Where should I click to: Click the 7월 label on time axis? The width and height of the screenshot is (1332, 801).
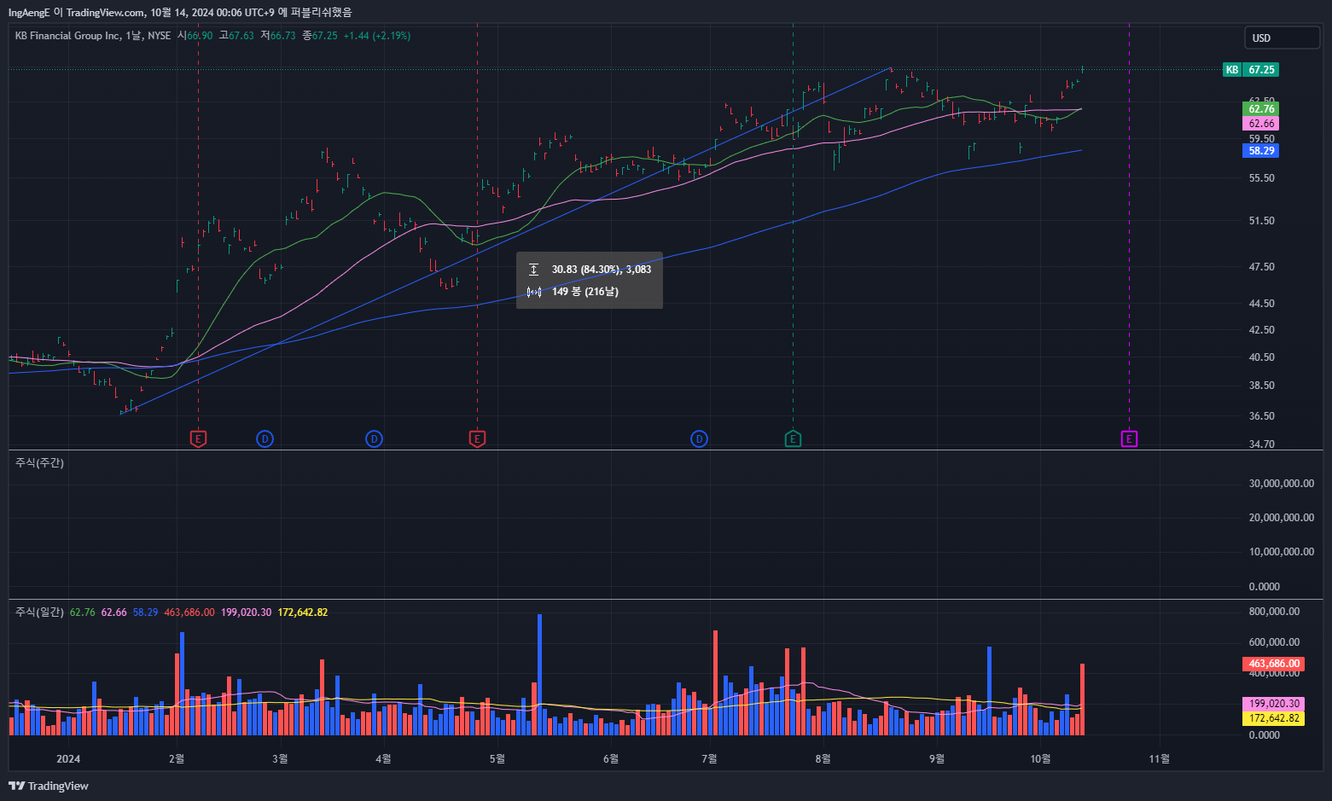click(709, 759)
